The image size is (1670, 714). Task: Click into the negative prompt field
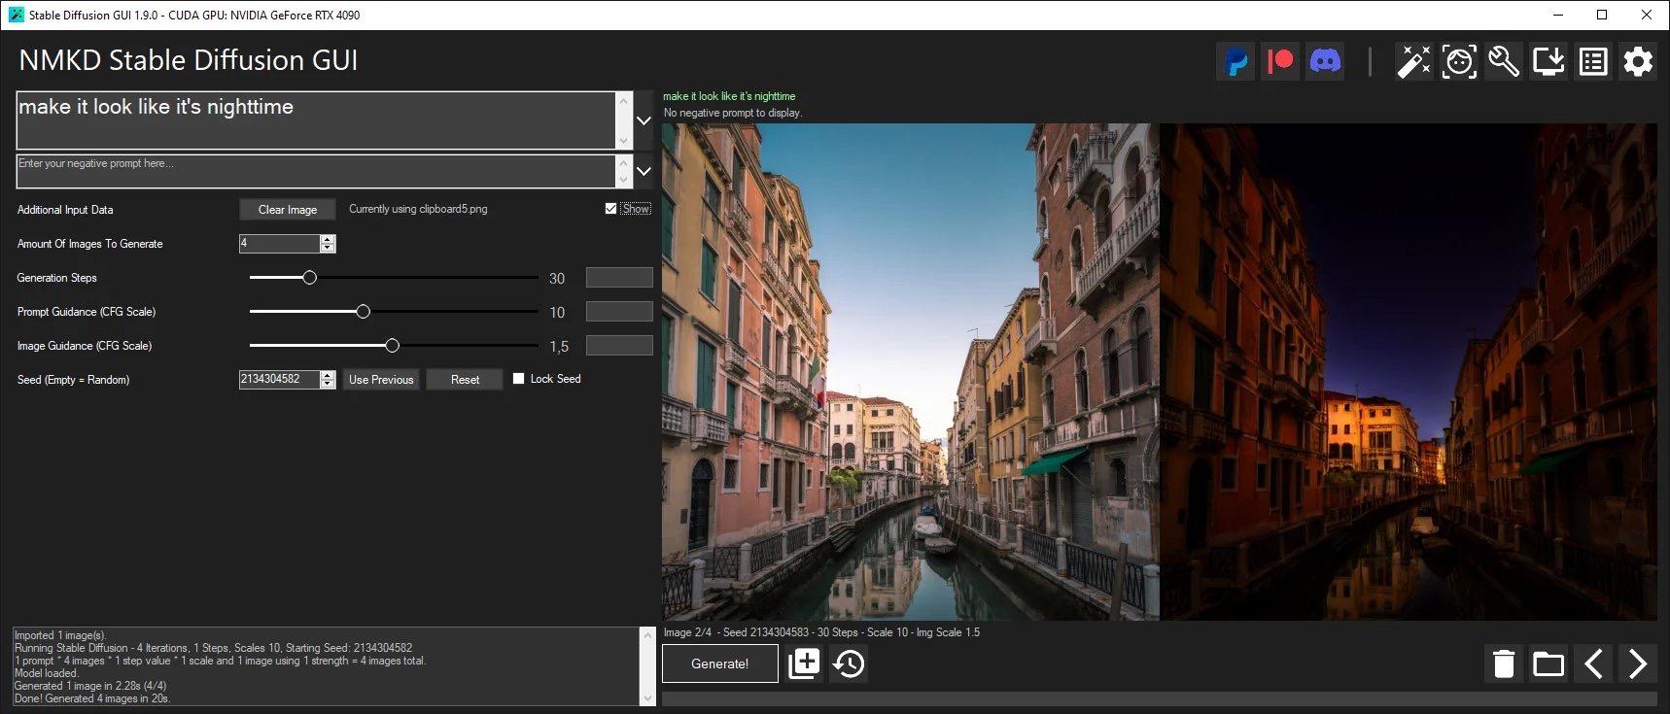(x=316, y=171)
